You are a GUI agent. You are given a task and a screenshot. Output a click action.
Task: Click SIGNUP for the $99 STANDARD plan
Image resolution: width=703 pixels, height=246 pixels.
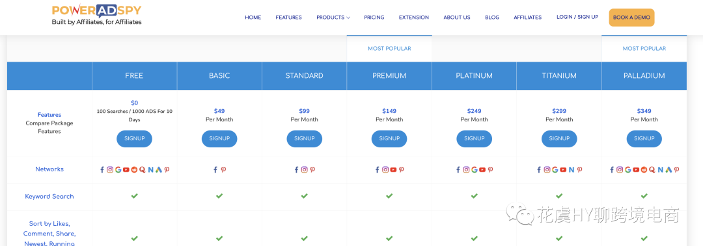(305, 139)
